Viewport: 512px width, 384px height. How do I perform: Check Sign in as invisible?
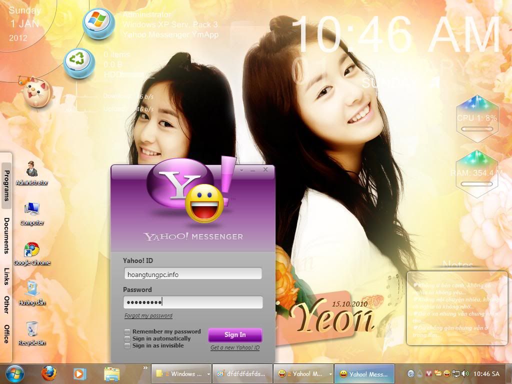[127, 346]
